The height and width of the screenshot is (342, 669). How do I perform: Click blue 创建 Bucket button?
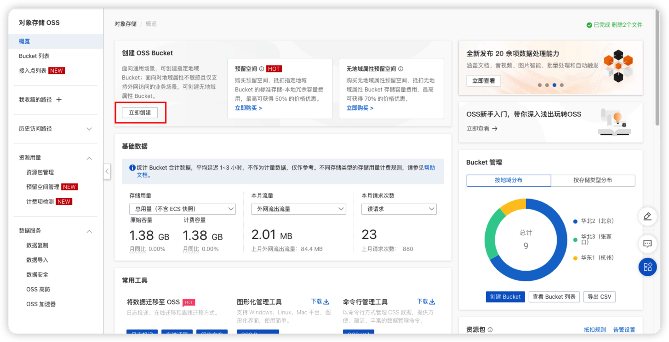pos(505,297)
